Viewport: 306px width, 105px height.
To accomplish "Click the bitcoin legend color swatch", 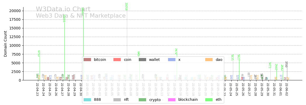I will click(x=87, y=60).
